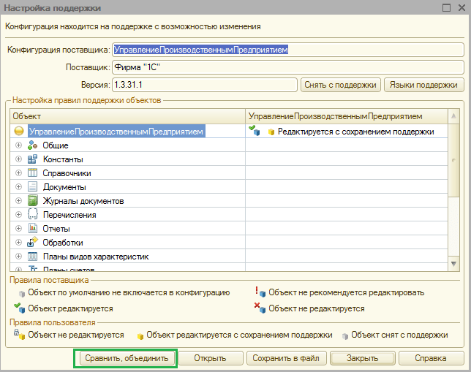Click lock legend icon in user rules
This screenshot has height=372, width=471.
[x=19, y=334]
